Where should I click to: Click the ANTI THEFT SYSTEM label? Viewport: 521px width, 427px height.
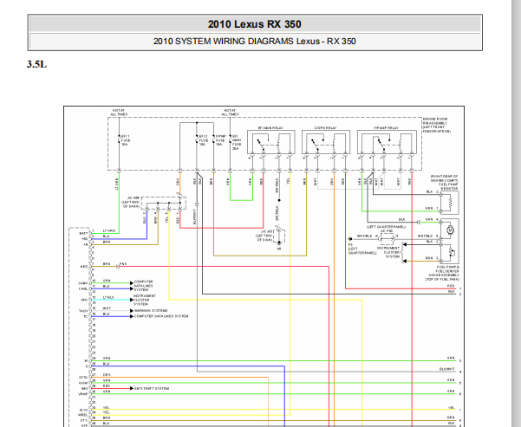(x=152, y=389)
